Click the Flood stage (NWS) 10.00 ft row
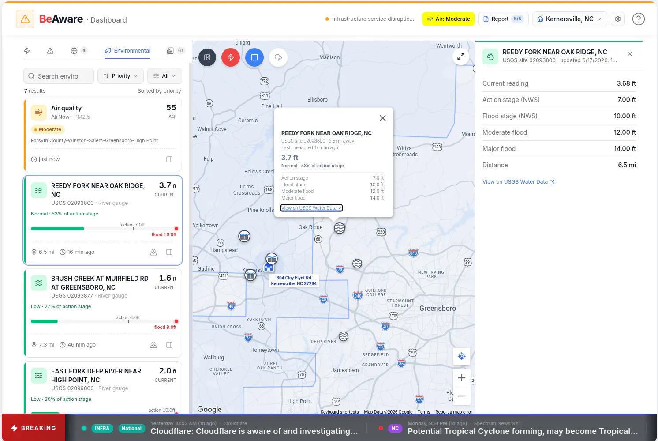The width and height of the screenshot is (658, 441). click(559, 116)
